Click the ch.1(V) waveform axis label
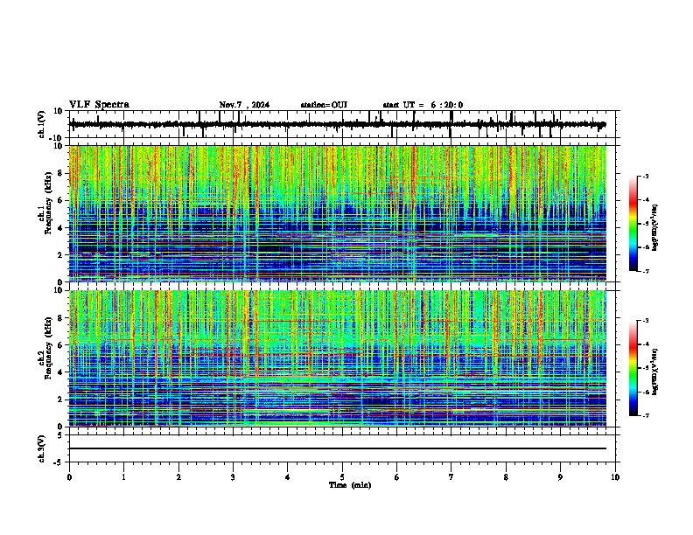693x535 pixels. coord(42,124)
